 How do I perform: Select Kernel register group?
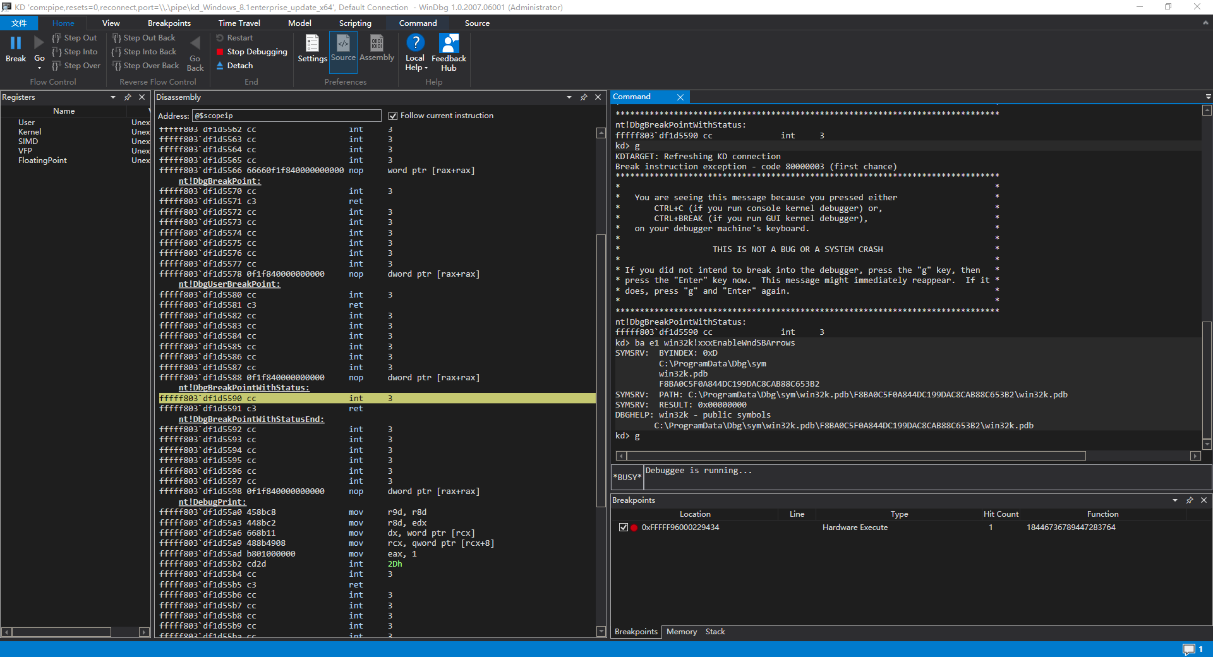tap(30, 132)
